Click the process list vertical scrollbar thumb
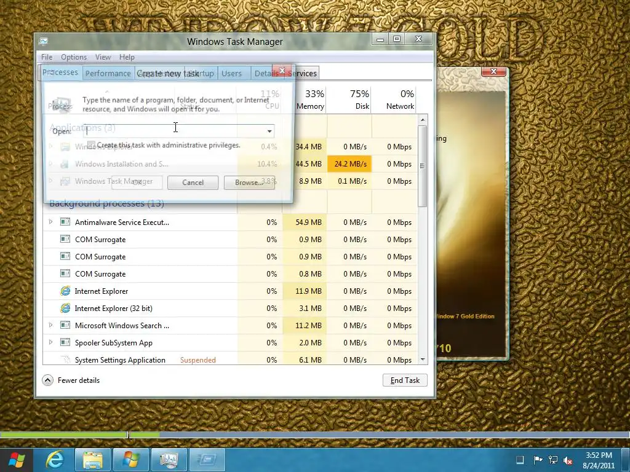The image size is (630, 472). 422,166
